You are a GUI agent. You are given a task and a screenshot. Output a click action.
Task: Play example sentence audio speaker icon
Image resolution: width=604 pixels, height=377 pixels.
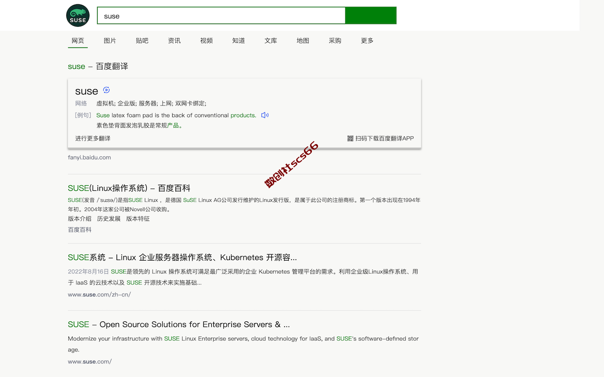[265, 115]
